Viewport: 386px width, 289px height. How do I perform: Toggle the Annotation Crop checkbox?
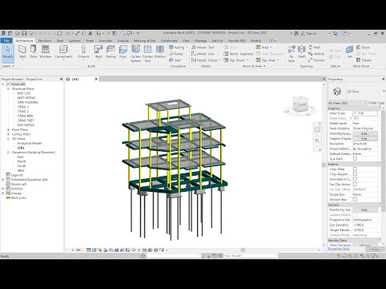tap(355, 179)
